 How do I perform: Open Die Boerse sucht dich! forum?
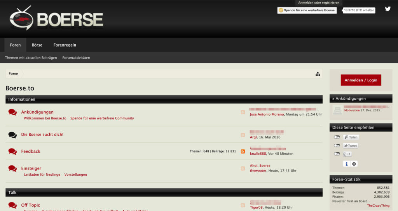[x=42, y=135]
